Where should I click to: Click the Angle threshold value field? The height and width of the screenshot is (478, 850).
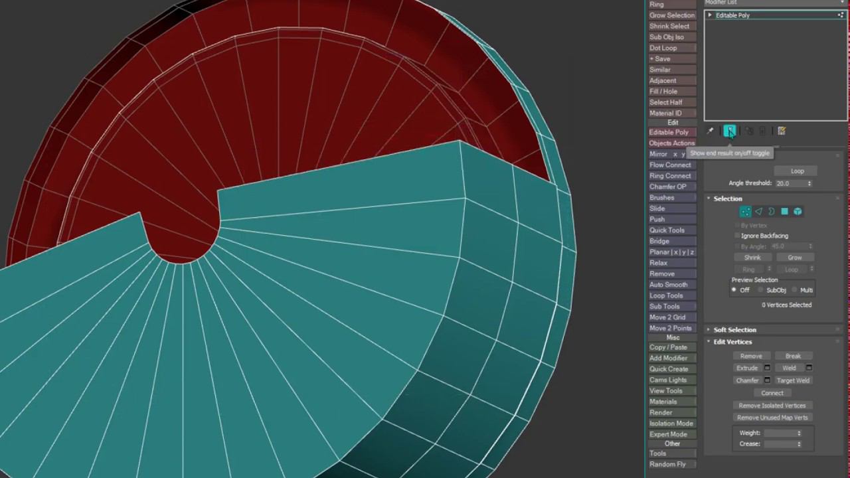click(790, 183)
